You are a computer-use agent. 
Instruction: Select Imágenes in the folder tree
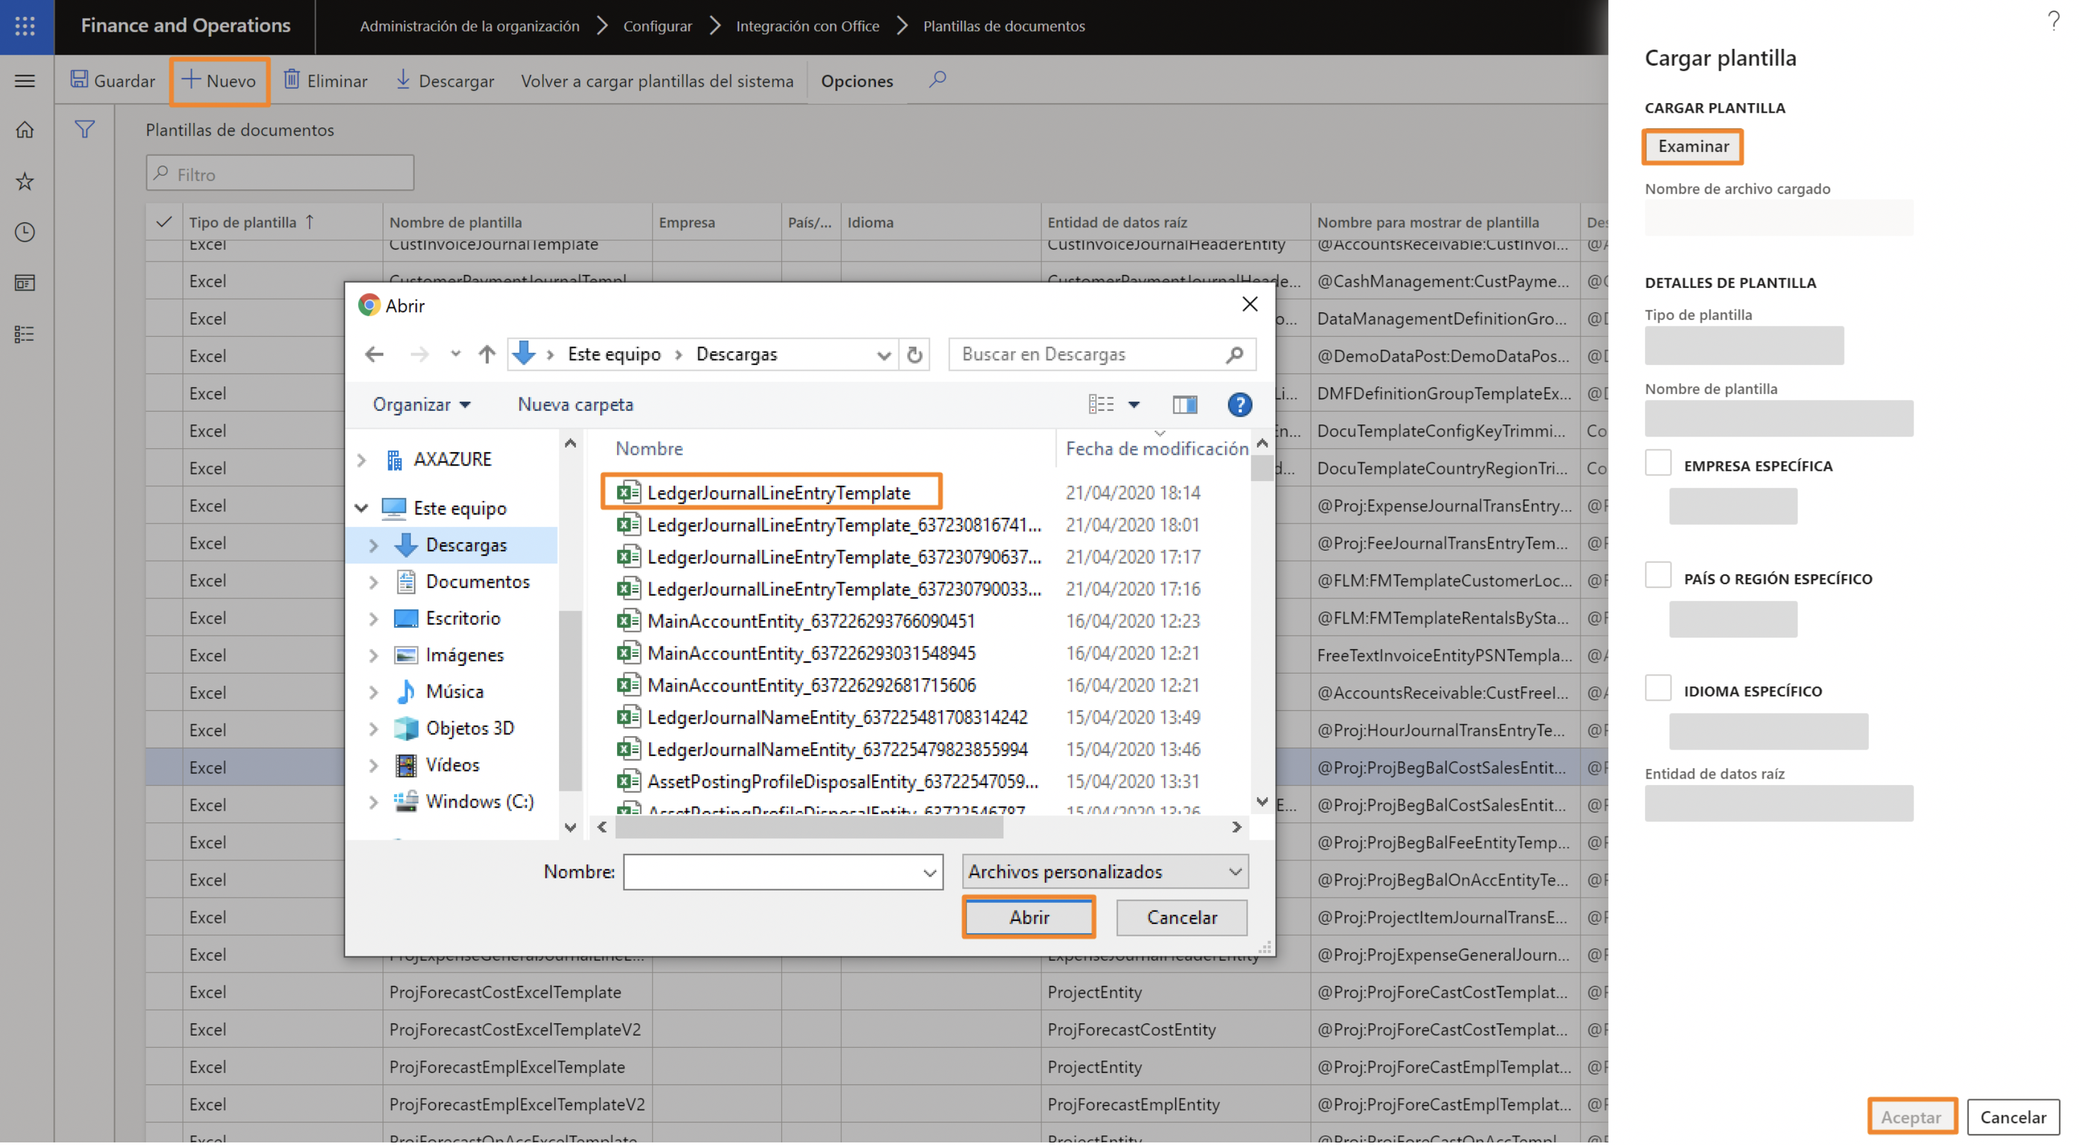coord(464,655)
